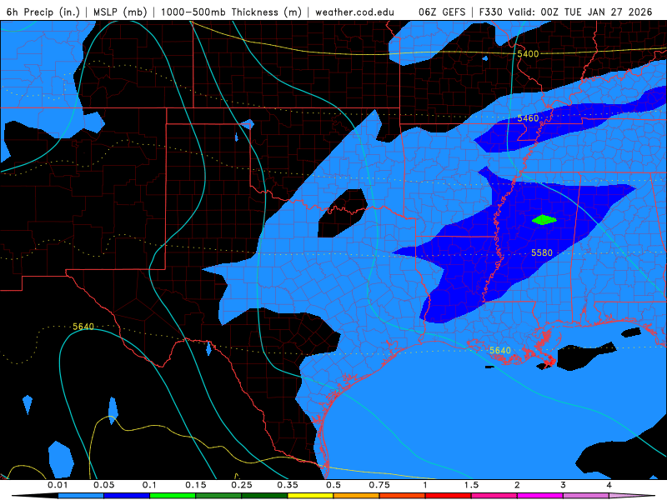This screenshot has height=500, width=667.
Task: Click the '1000-500mb Thickness (m)' header label
Action: [231, 12]
